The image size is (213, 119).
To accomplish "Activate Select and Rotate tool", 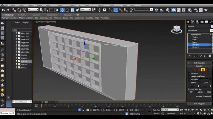I will [67, 10].
